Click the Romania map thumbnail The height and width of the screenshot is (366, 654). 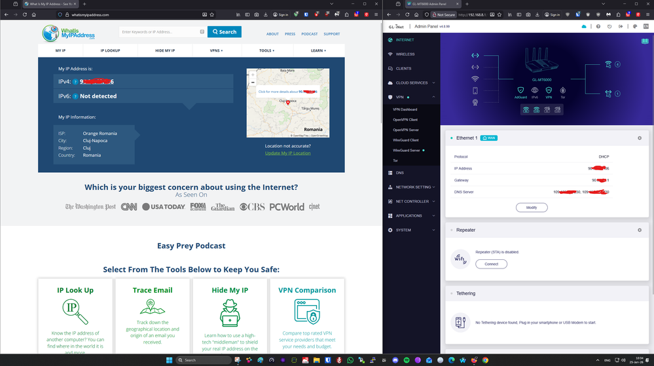point(288,103)
